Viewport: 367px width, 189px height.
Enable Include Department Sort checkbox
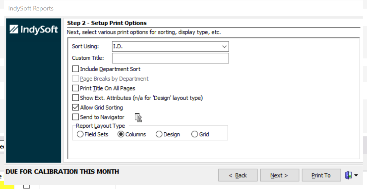76,69
